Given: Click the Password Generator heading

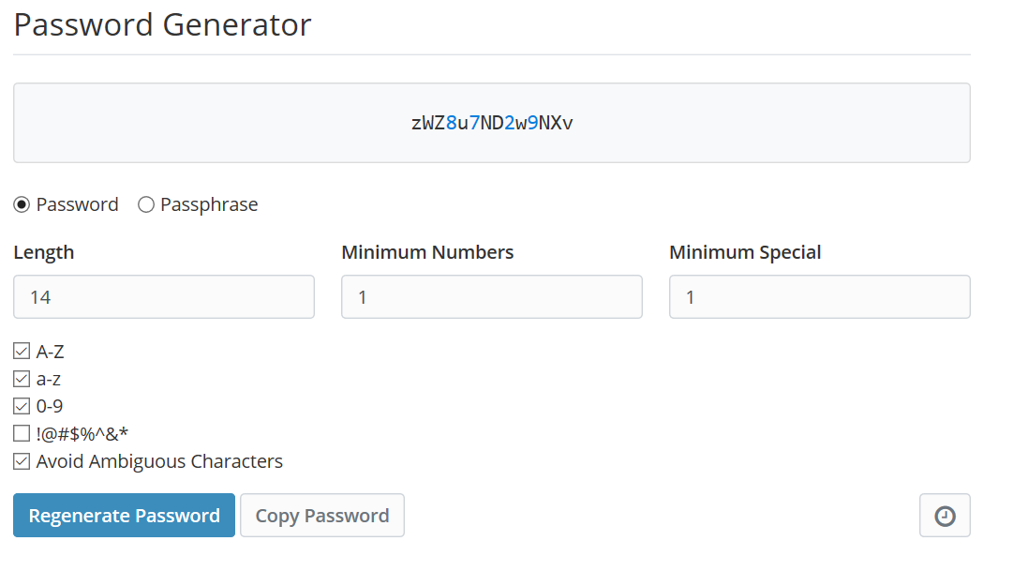Looking at the screenshot, I should (x=161, y=24).
